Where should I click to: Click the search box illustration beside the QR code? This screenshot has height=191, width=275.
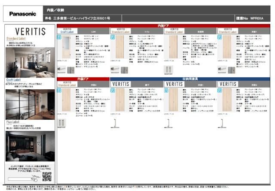21,179
